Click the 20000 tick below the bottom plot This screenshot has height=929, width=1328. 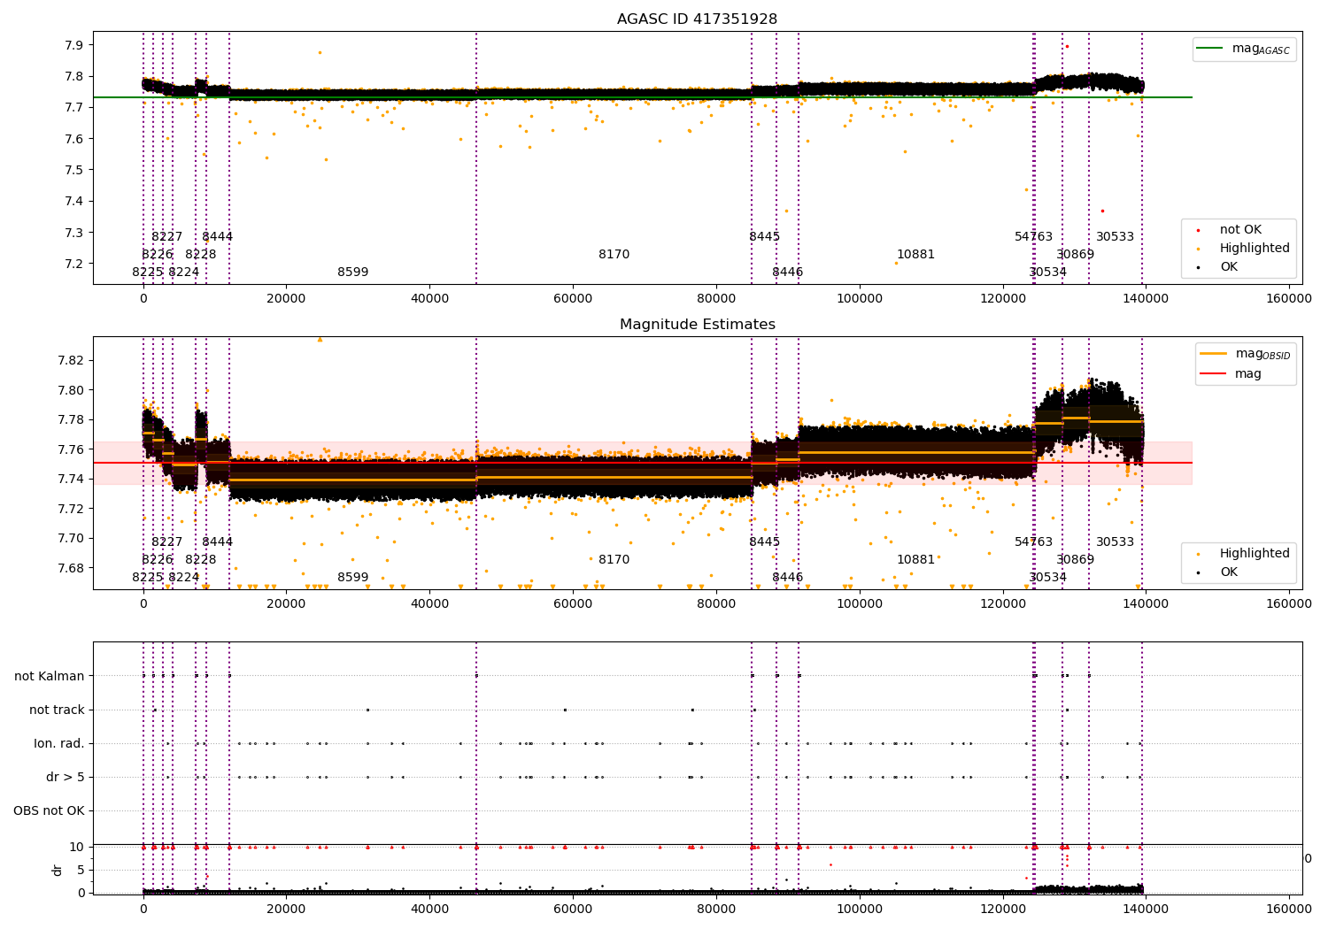(286, 909)
